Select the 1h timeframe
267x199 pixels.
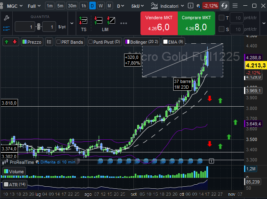84,6
